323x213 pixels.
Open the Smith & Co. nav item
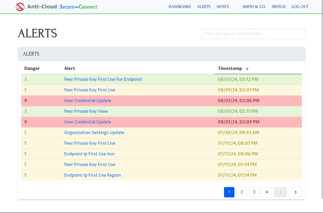pos(254,7)
